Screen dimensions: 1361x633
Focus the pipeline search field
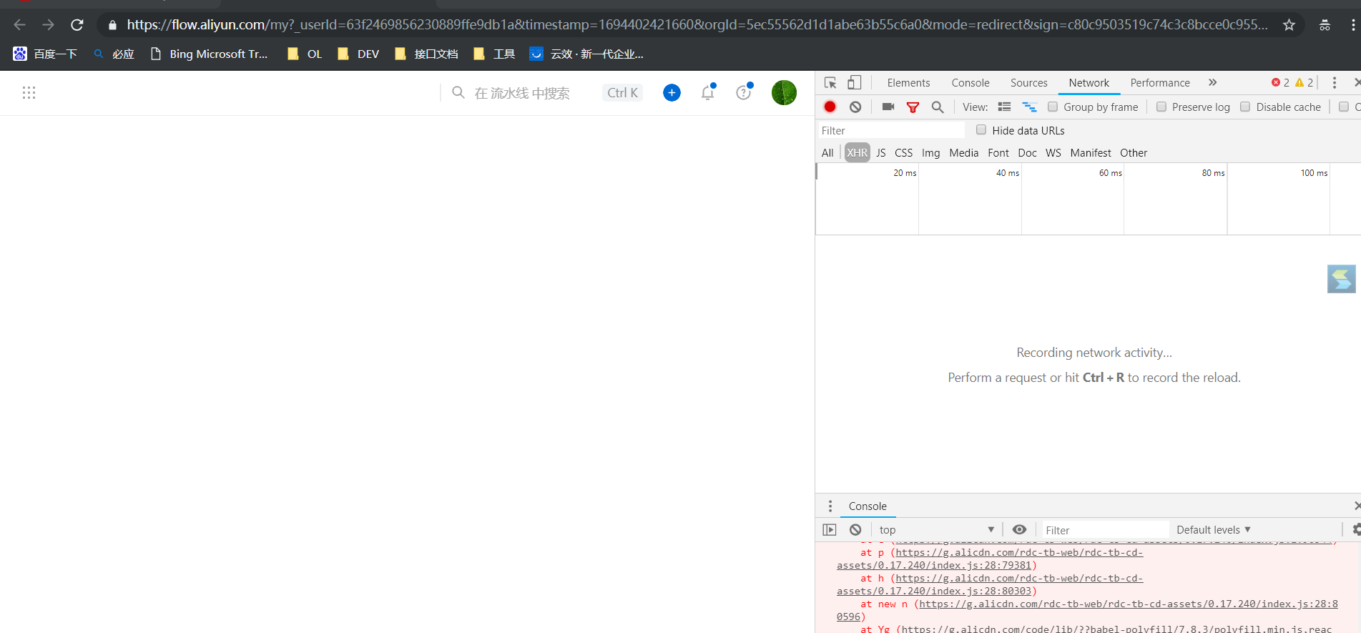click(x=522, y=93)
